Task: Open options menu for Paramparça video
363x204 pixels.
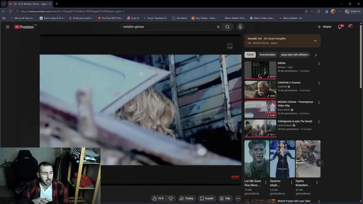Action: [319, 102]
